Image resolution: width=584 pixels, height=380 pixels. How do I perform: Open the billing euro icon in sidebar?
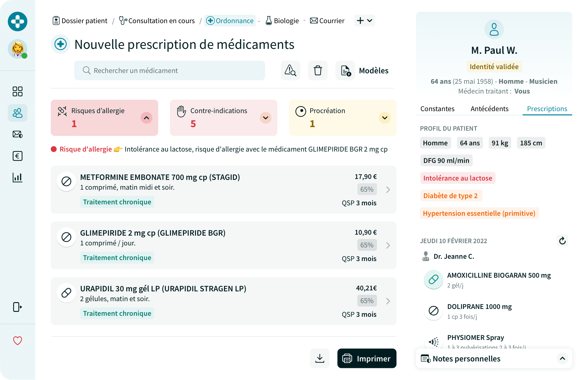point(18,156)
